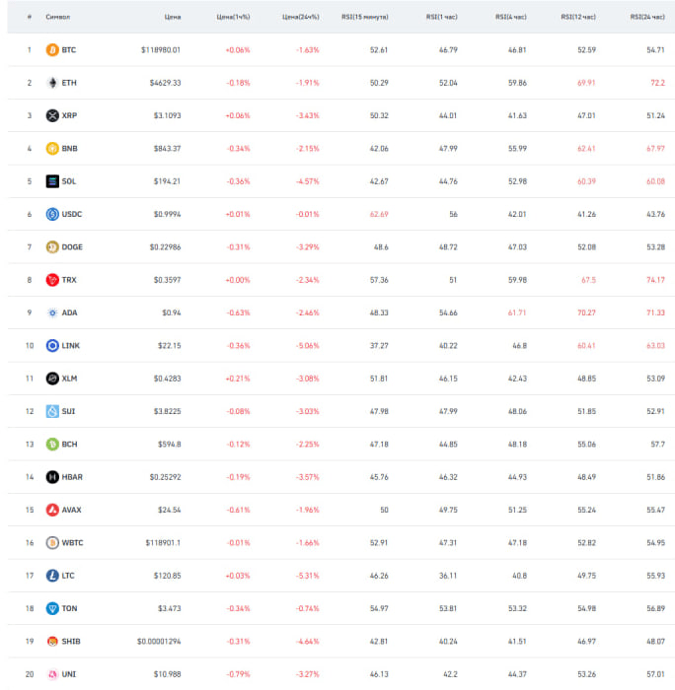
Task: Click the LTC blue coin icon
Action: coord(52,576)
